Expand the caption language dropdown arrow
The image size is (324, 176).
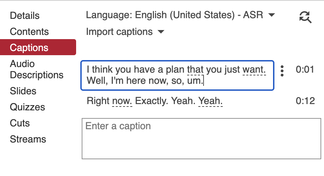pos(271,15)
